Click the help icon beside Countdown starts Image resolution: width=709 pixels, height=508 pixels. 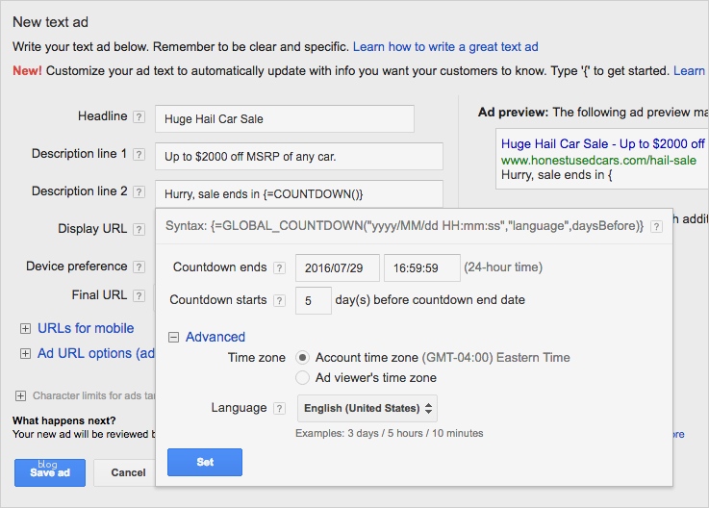[279, 300]
